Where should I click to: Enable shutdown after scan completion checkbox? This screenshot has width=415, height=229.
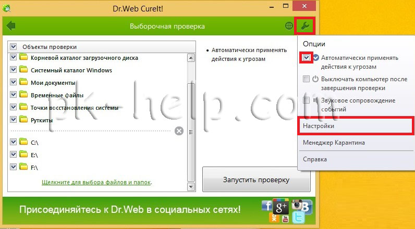306,79
